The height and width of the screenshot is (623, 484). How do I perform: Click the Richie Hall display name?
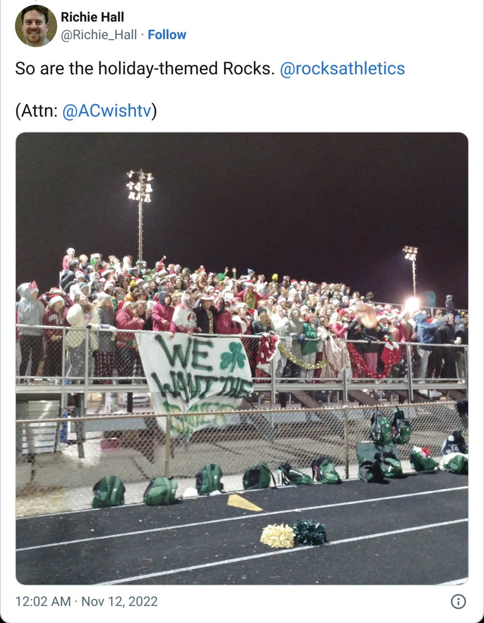point(92,17)
